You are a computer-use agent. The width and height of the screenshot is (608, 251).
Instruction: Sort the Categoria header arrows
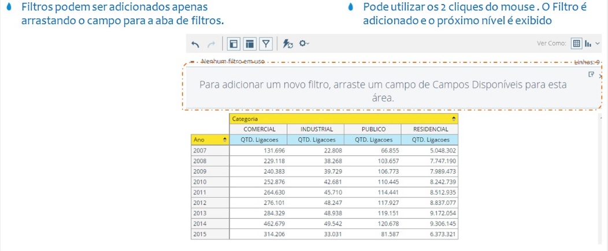tap(454, 119)
